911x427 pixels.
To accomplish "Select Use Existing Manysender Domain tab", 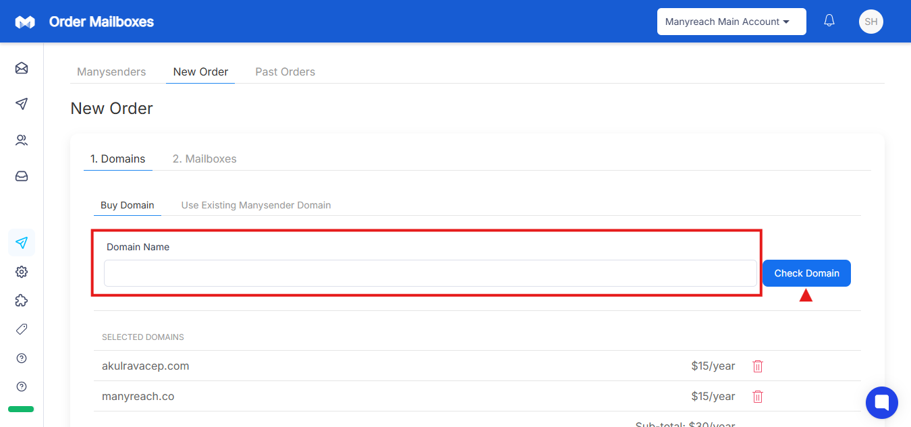I will [x=256, y=205].
